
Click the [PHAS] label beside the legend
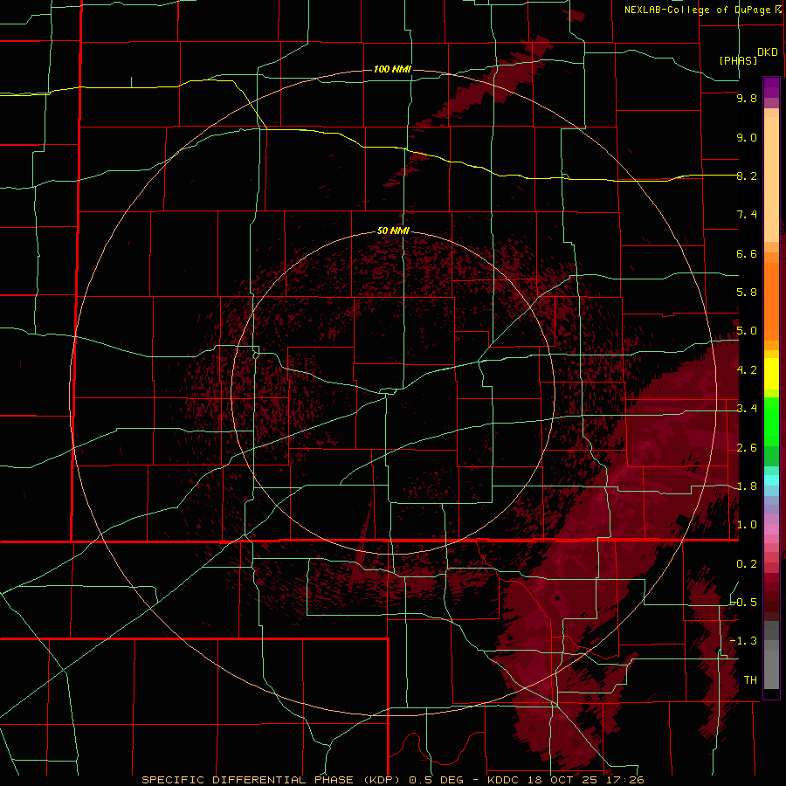pos(738,60)
